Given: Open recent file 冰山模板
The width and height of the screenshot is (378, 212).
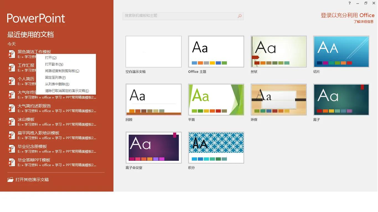Looking at the screenshot, I should (26, 120).
